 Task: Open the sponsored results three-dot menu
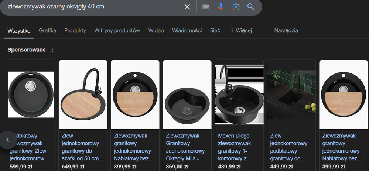point(52,50)
